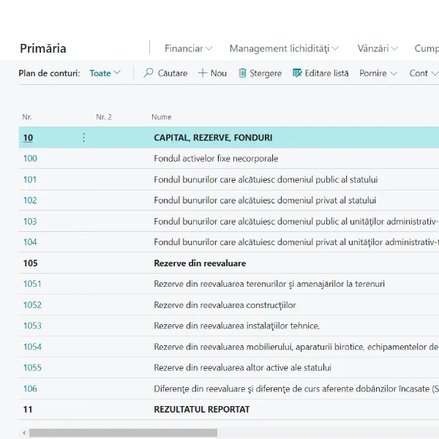Viewport: 439px width, 439px height.
Task: Select 'Rezerve din reevaluarea instalațiilor tehnice,' cell
Action: pyautogui.click(x=237, y=326)
